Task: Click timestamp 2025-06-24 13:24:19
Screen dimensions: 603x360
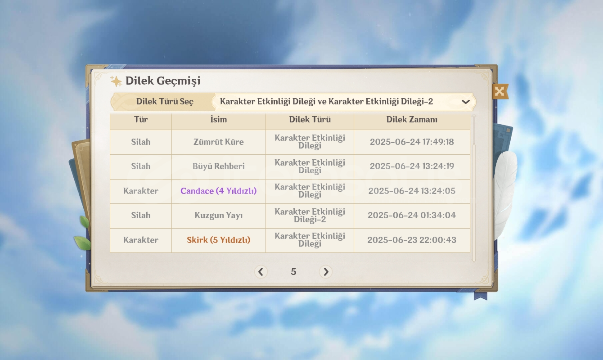Action: point(412,166)
